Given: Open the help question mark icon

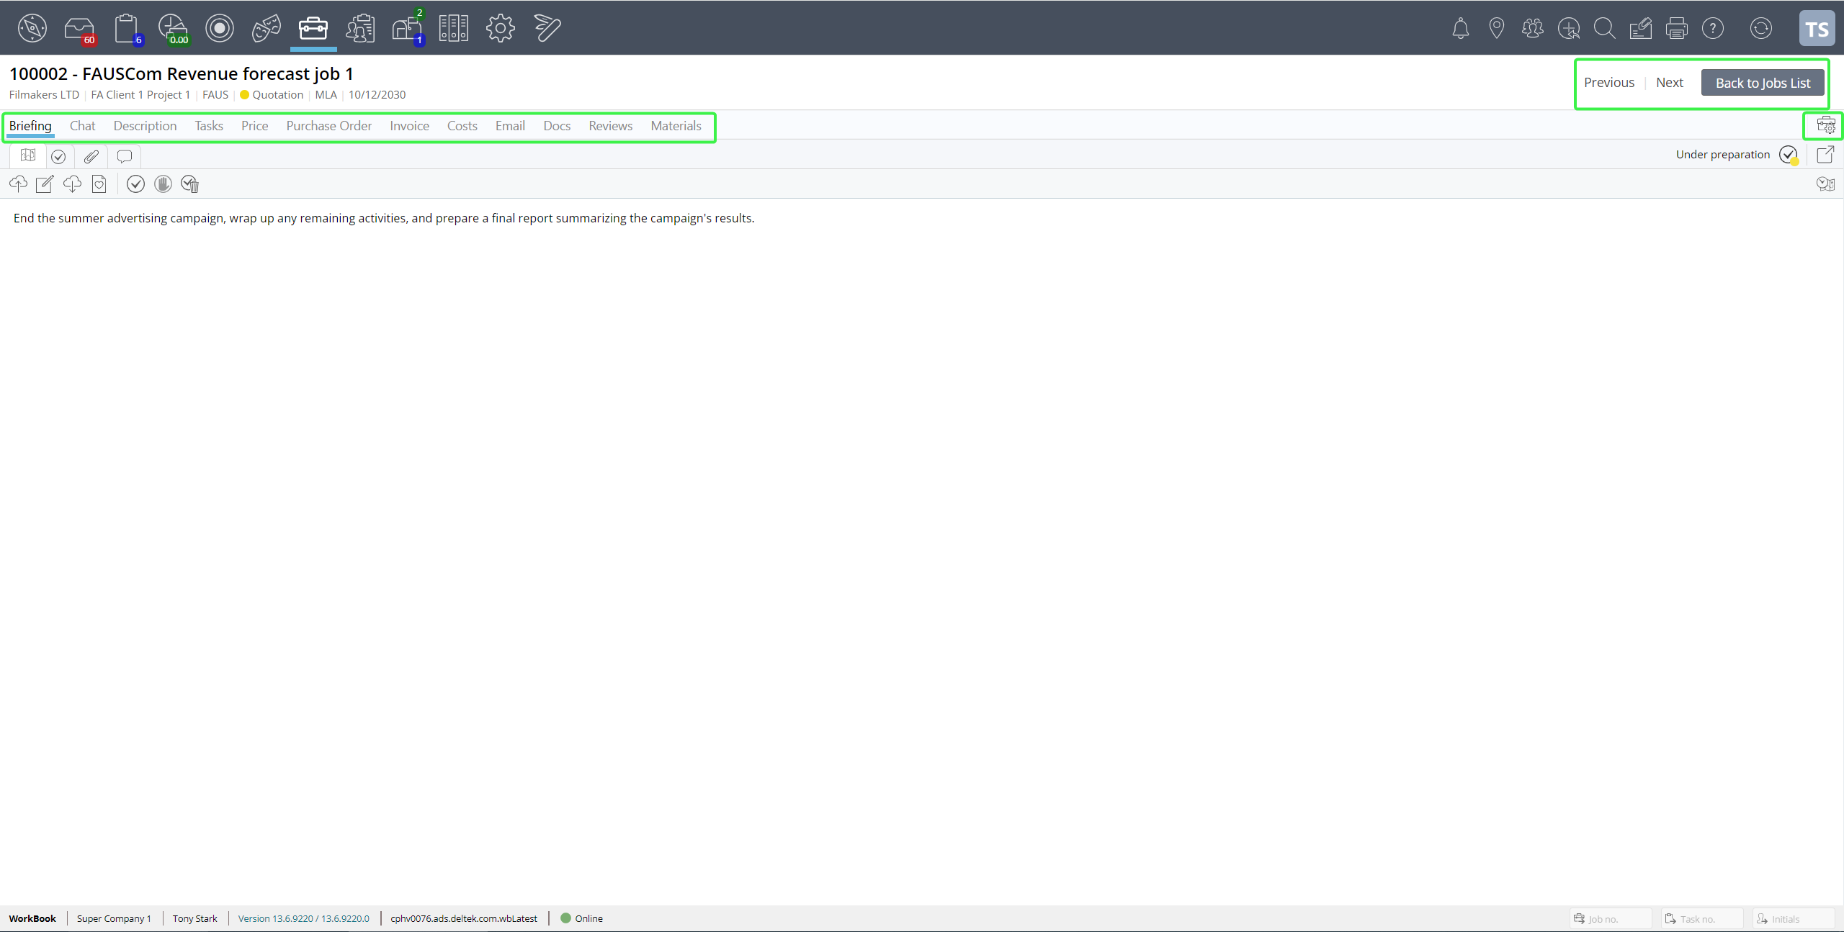Looking at the screenshot, I should 1713,28.
